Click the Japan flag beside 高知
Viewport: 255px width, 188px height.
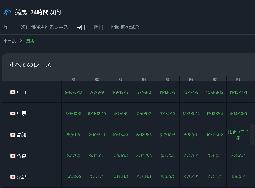(x=13, y=135)
